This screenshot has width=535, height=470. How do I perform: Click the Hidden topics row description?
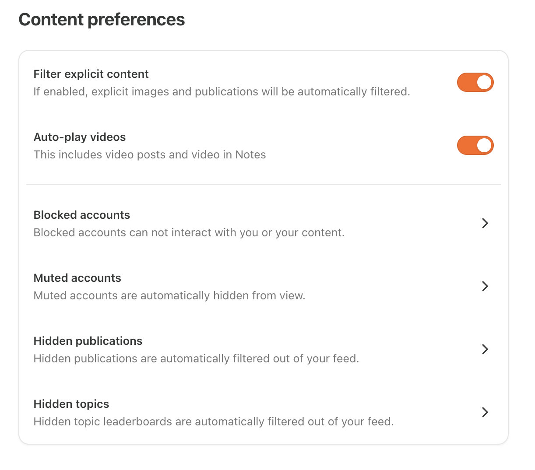(213, 421)
